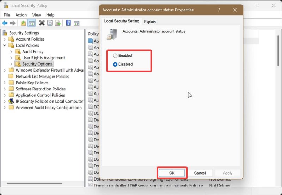
Task: Click the Policy column header
Action: pyautogui.click(x=93, y=34)
